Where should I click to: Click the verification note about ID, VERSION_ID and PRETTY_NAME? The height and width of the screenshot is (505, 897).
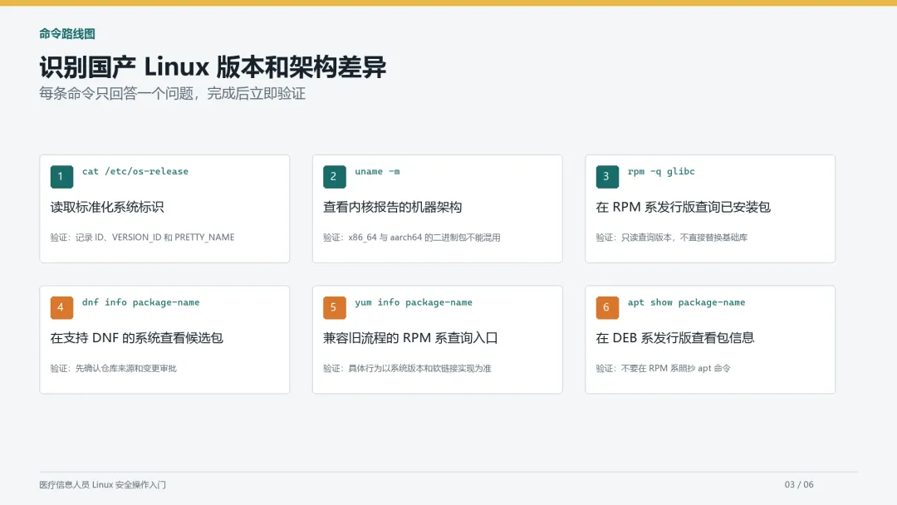tap(143, 238)
